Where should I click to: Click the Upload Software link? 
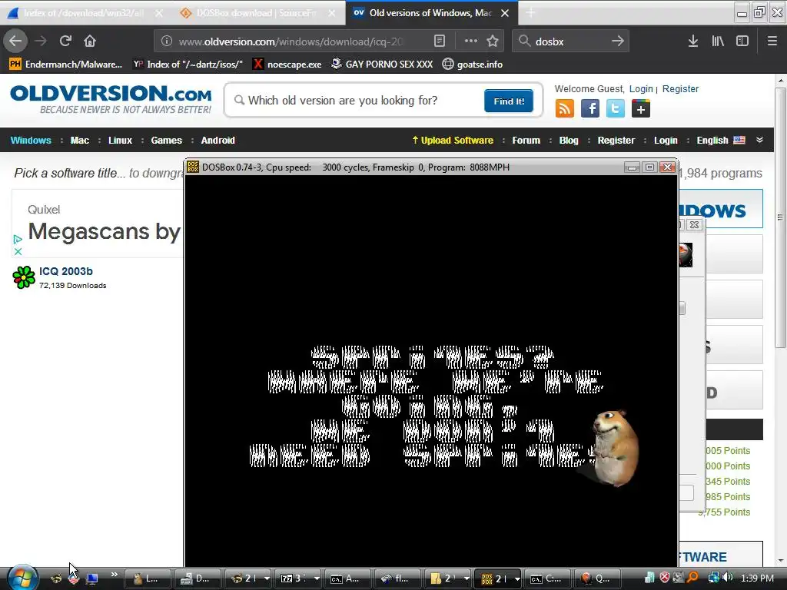tap(453, 141)
